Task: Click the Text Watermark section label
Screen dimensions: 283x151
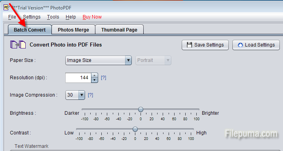Action: point(31,146)
